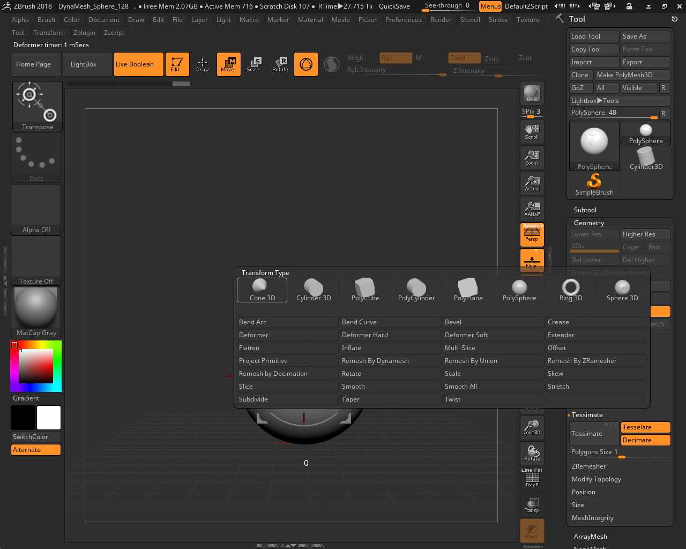The height and width of the screenshot is (549, 686).
Task: Click the MatCap Gray material thumbnail
Action: [x=36, y=311]
